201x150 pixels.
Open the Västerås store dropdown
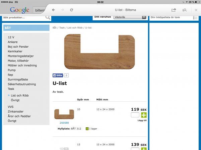click(x=130, y=17)
